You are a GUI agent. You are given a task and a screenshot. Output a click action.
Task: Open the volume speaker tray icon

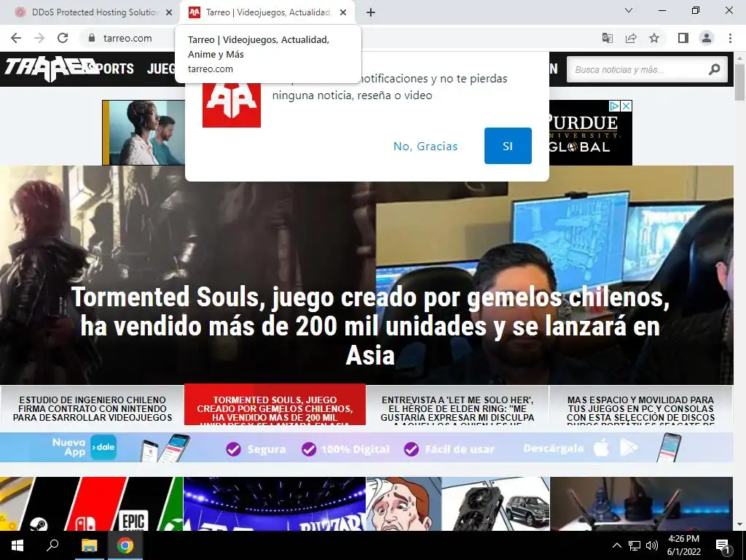tap(652, 545)
